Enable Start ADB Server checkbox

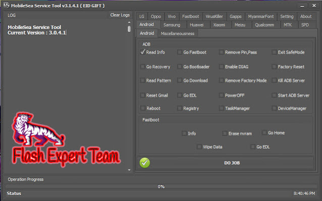[274, 95]
